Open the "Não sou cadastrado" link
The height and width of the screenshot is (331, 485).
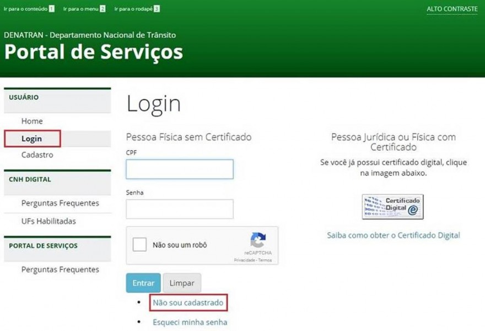[x=188, y=303]
